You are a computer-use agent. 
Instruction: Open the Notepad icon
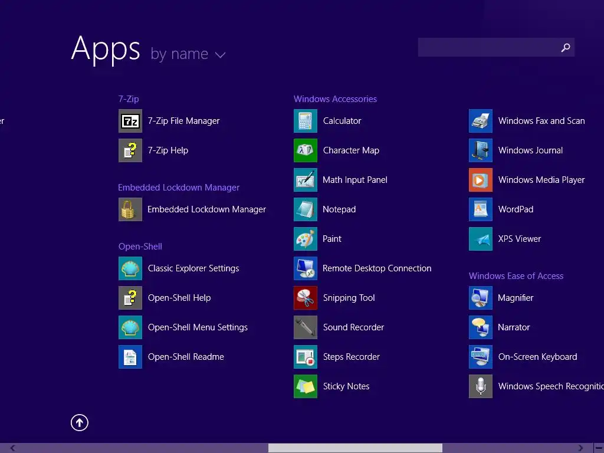[x=306, y=209]
